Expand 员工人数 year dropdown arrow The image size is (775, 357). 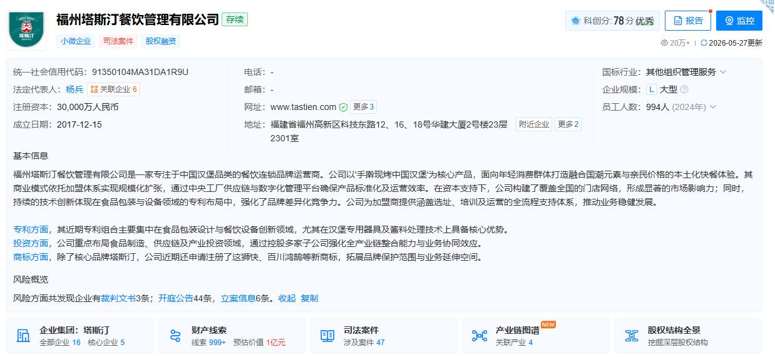713,107
